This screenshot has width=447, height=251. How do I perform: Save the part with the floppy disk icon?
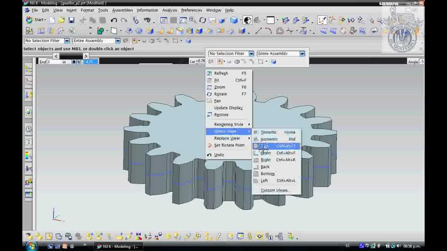(x=71, y=20)
